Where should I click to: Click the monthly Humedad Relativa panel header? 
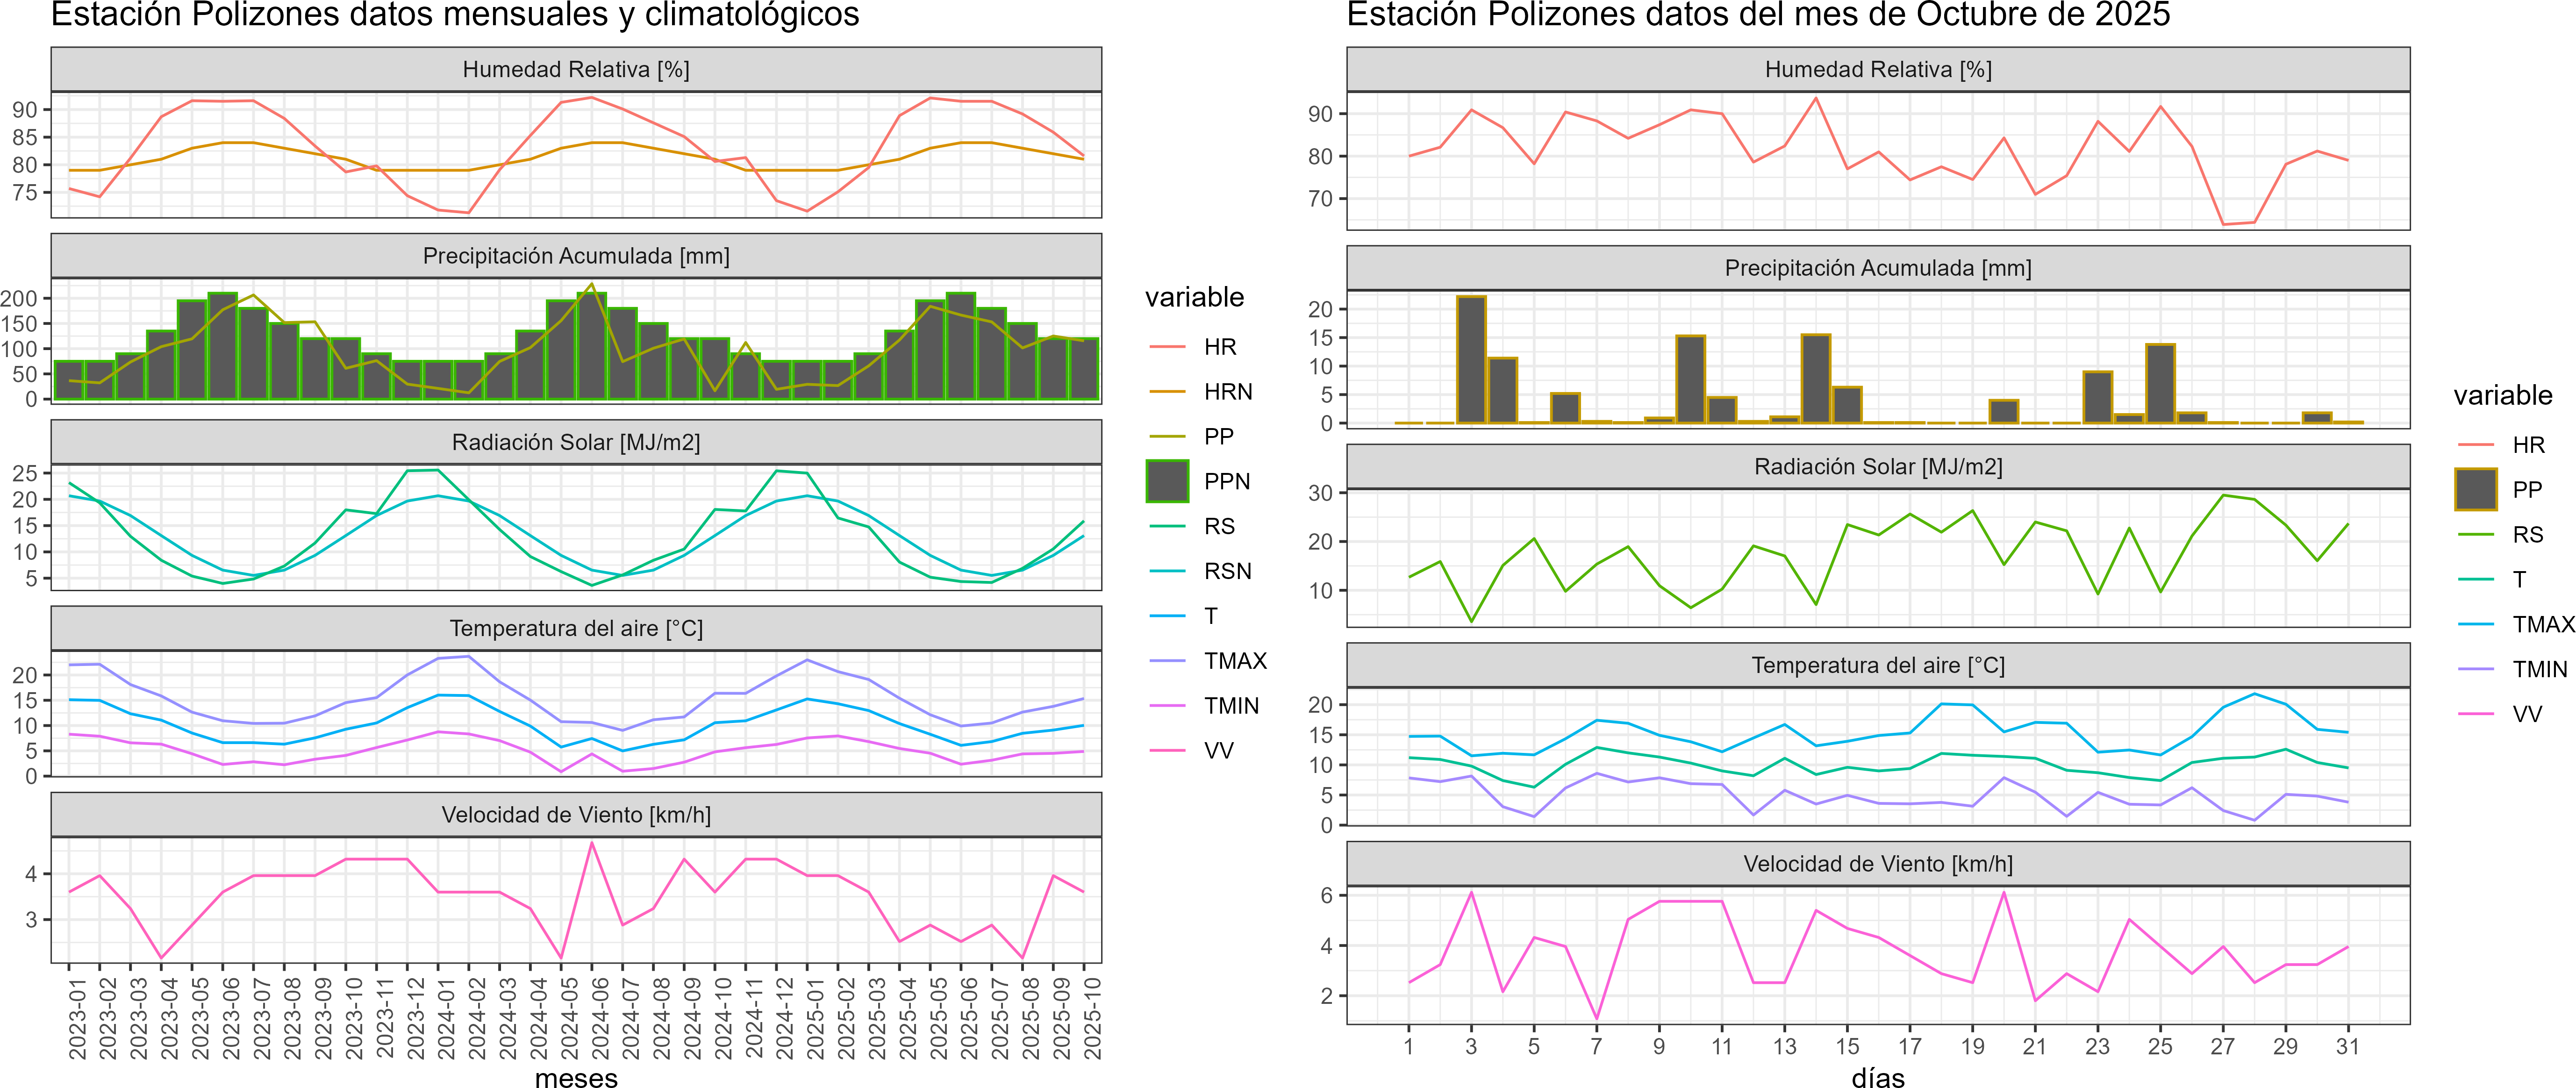576,69
